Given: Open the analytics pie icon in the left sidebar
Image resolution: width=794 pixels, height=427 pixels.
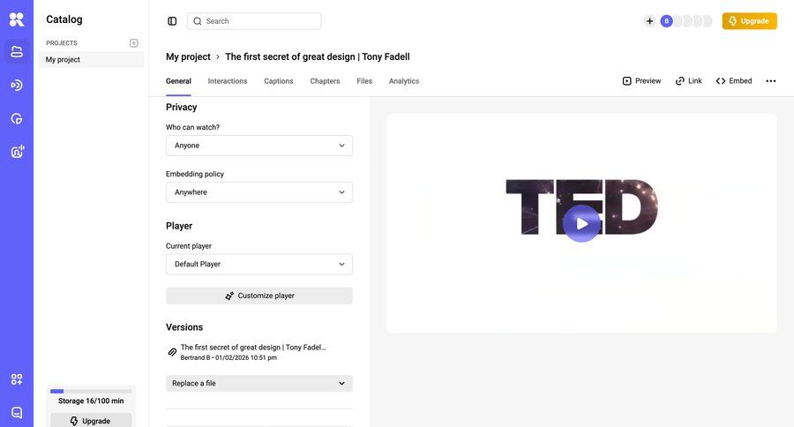Looking at the screenshot, I should click(x=17, y=118).
